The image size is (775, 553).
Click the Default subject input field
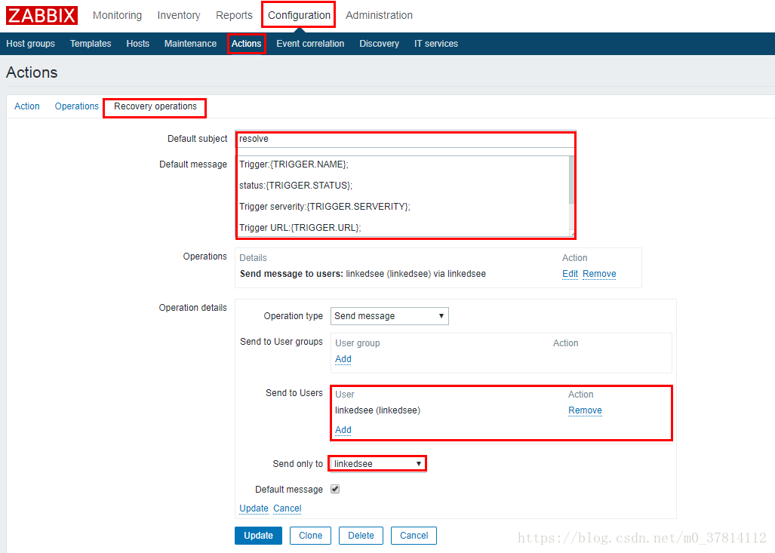coord(405,139)
